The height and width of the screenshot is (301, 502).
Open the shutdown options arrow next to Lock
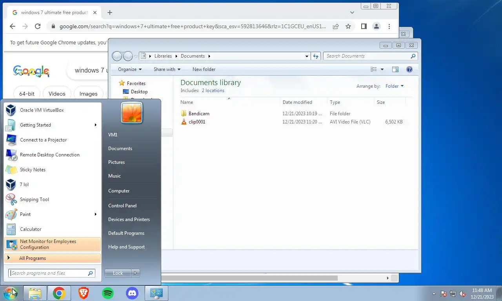[136, 273]
